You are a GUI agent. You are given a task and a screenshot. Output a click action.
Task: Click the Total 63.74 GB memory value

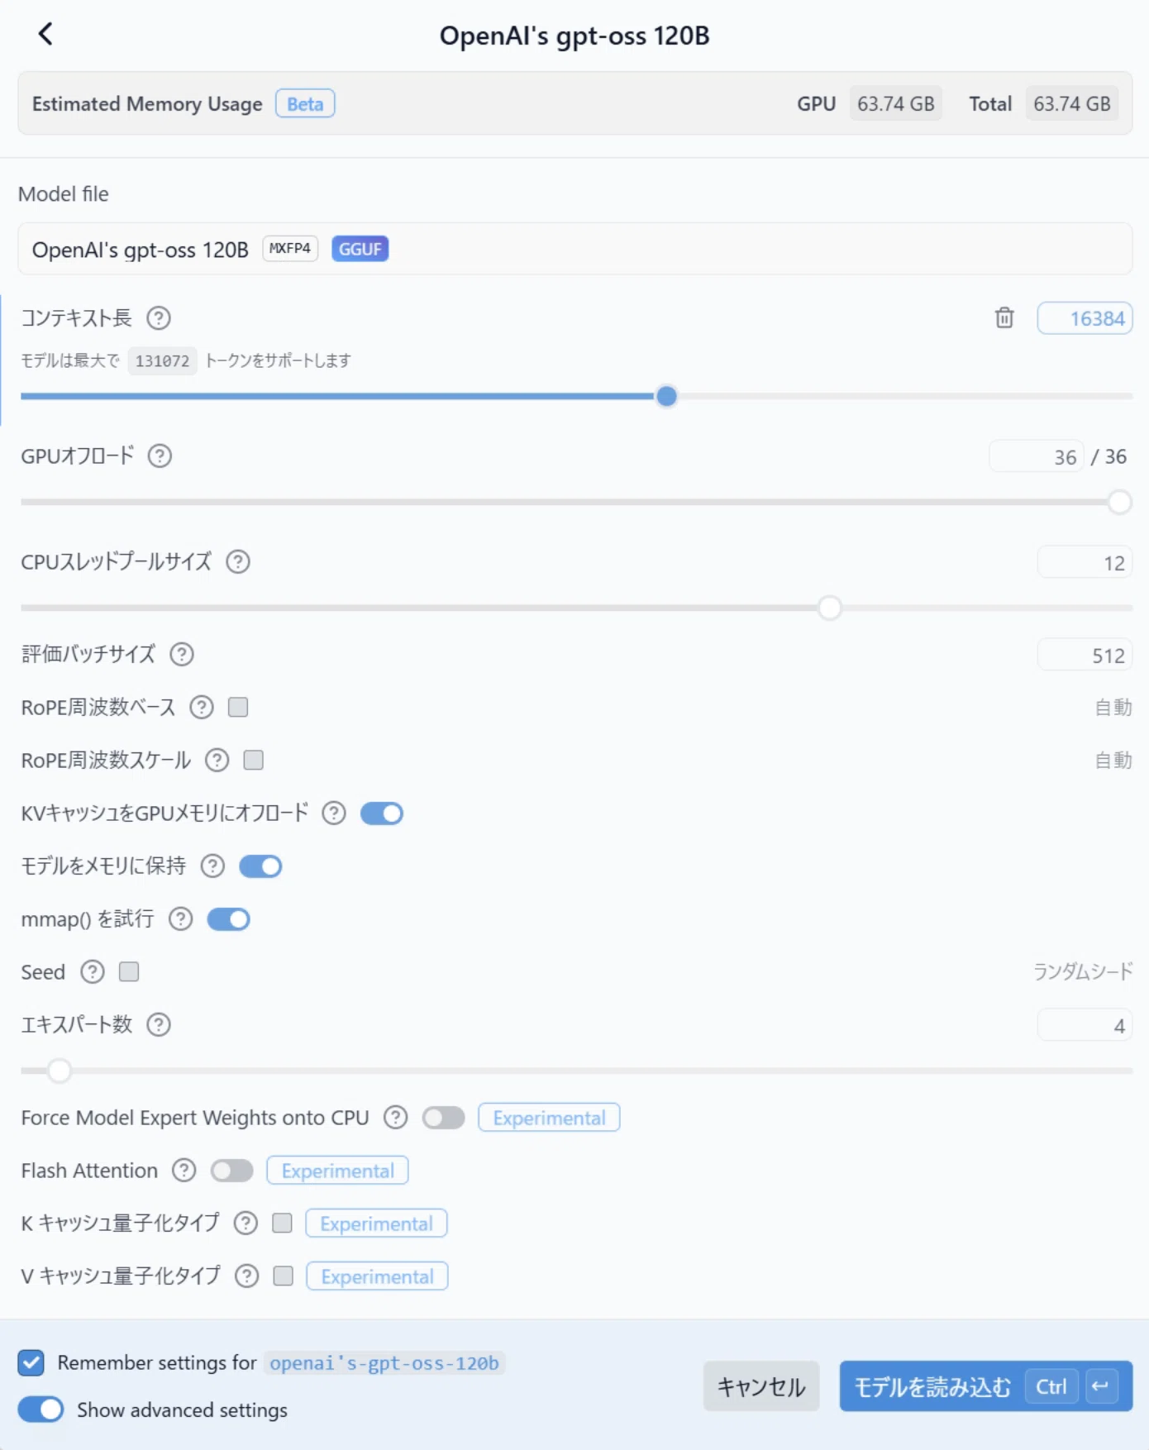tap(1072, 103)
